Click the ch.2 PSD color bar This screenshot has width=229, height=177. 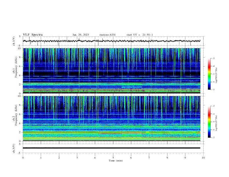pos(209,122)
